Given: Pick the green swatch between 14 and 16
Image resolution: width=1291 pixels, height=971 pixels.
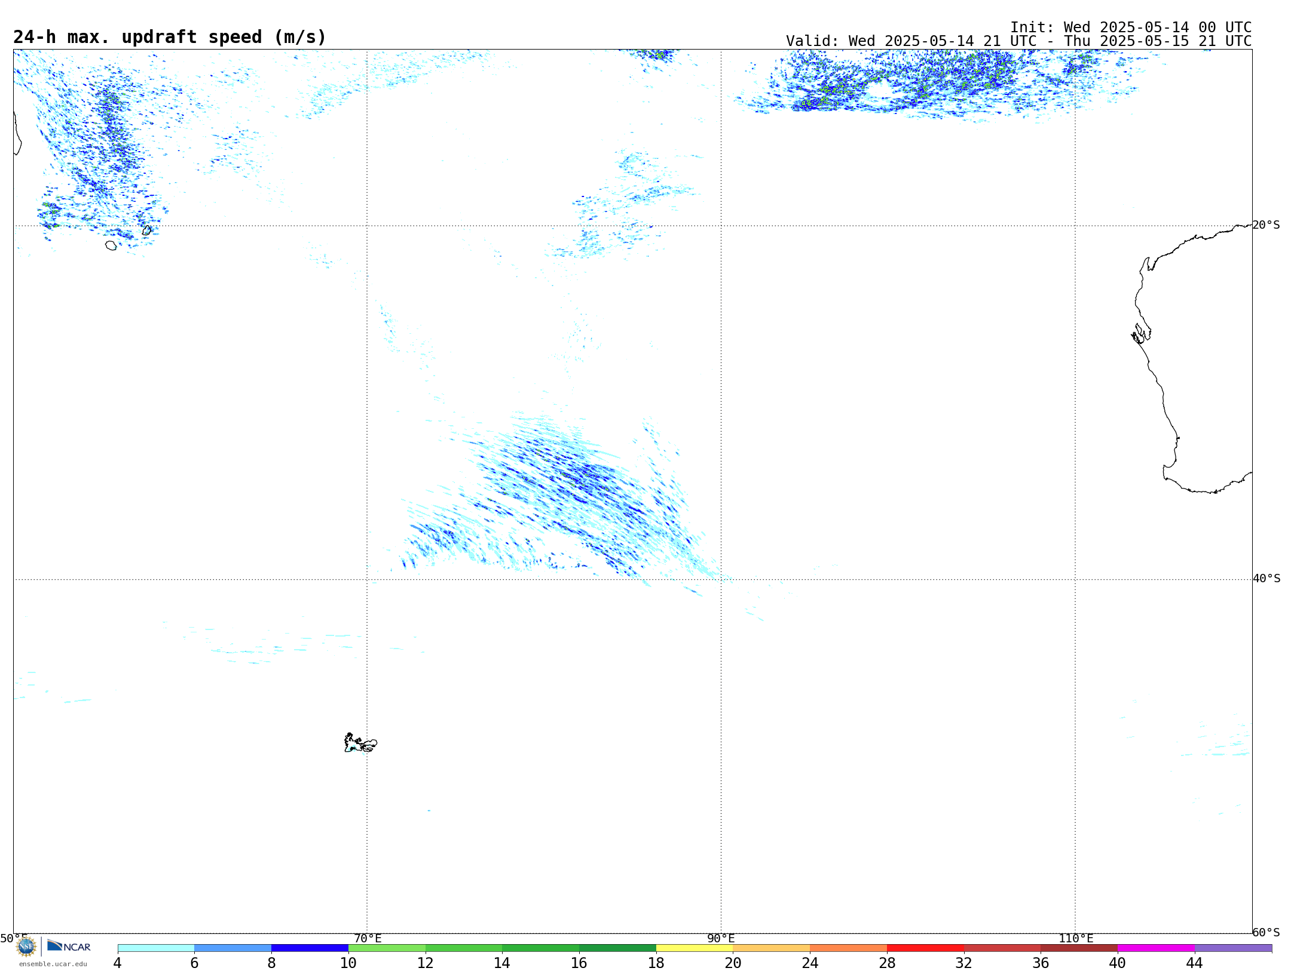Looking at the screenshot, I should (541, 948).
